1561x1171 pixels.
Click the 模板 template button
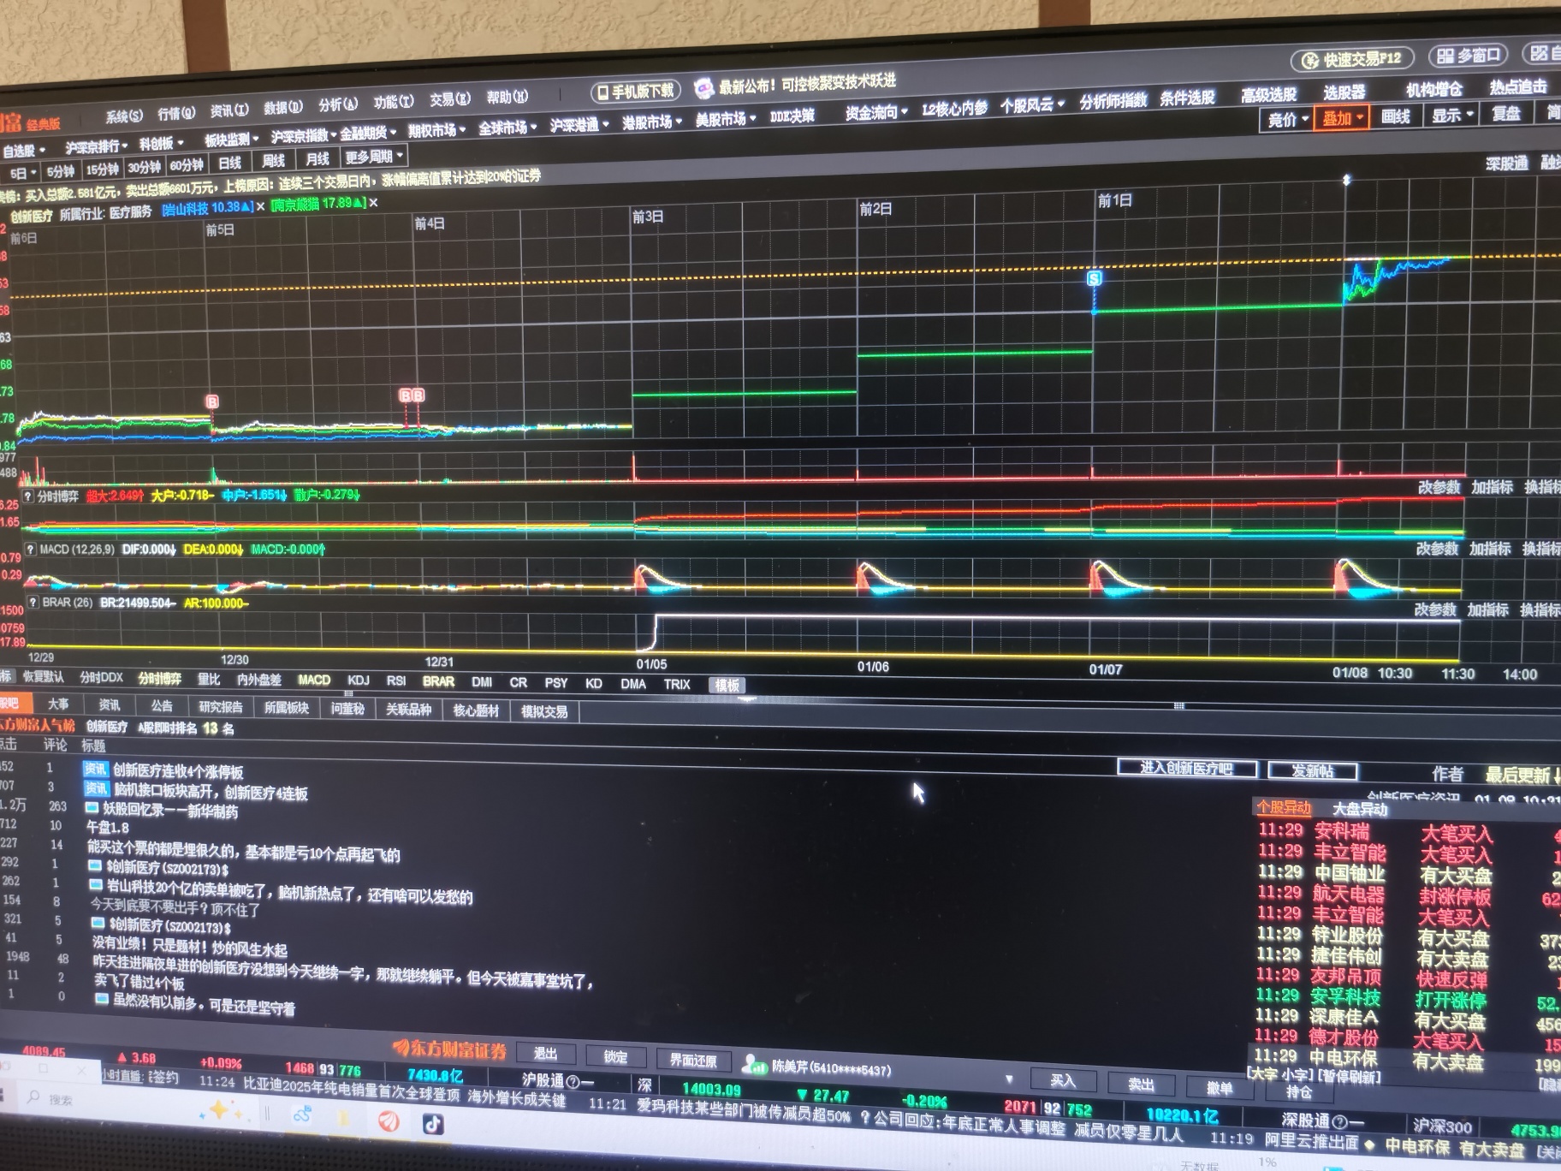(727, 685)
